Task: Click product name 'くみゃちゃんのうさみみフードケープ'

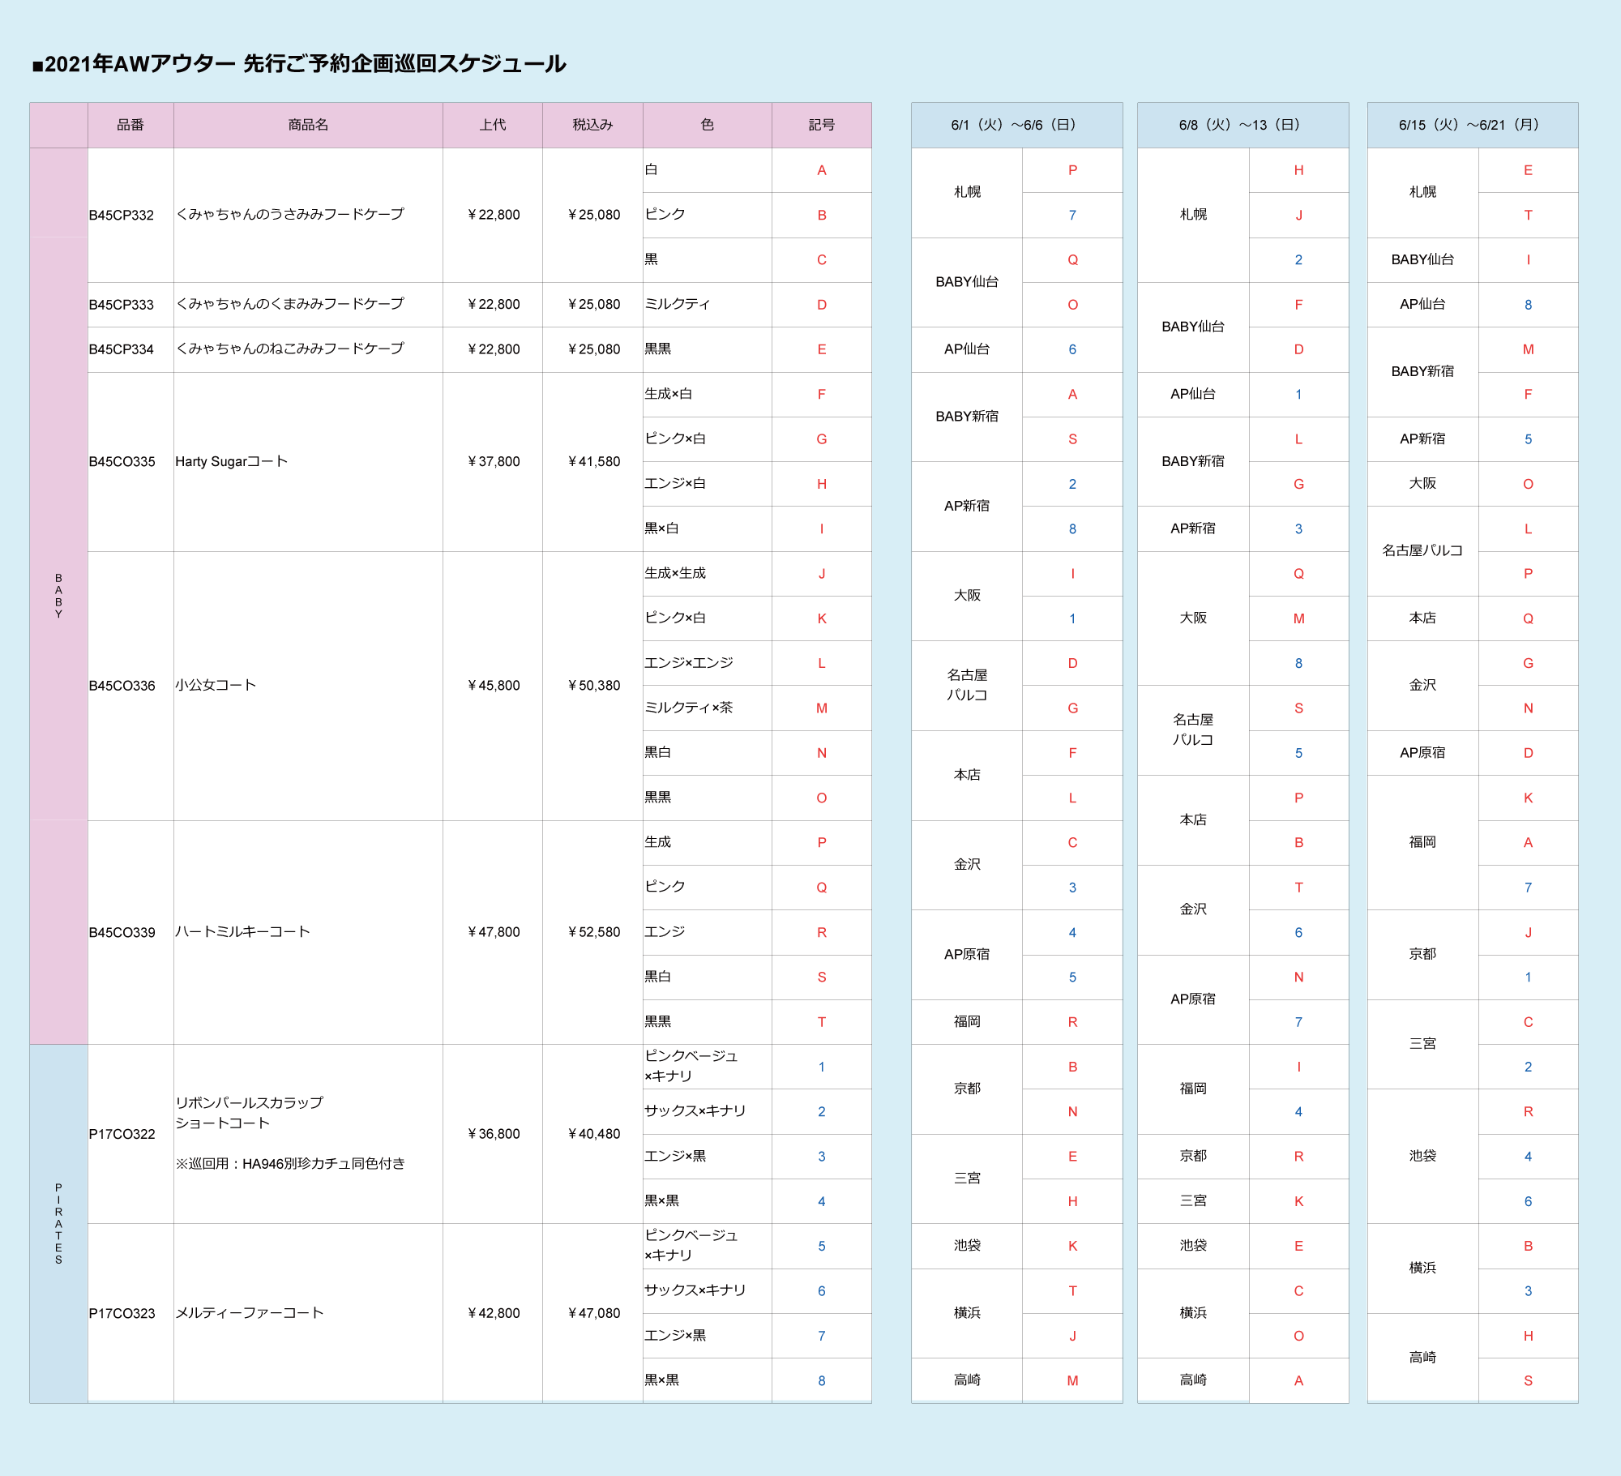Action: click(x=289, y=214)
